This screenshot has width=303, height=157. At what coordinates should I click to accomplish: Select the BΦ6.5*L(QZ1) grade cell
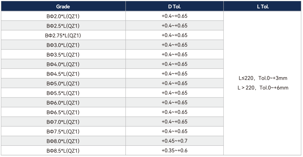point(63,112)
